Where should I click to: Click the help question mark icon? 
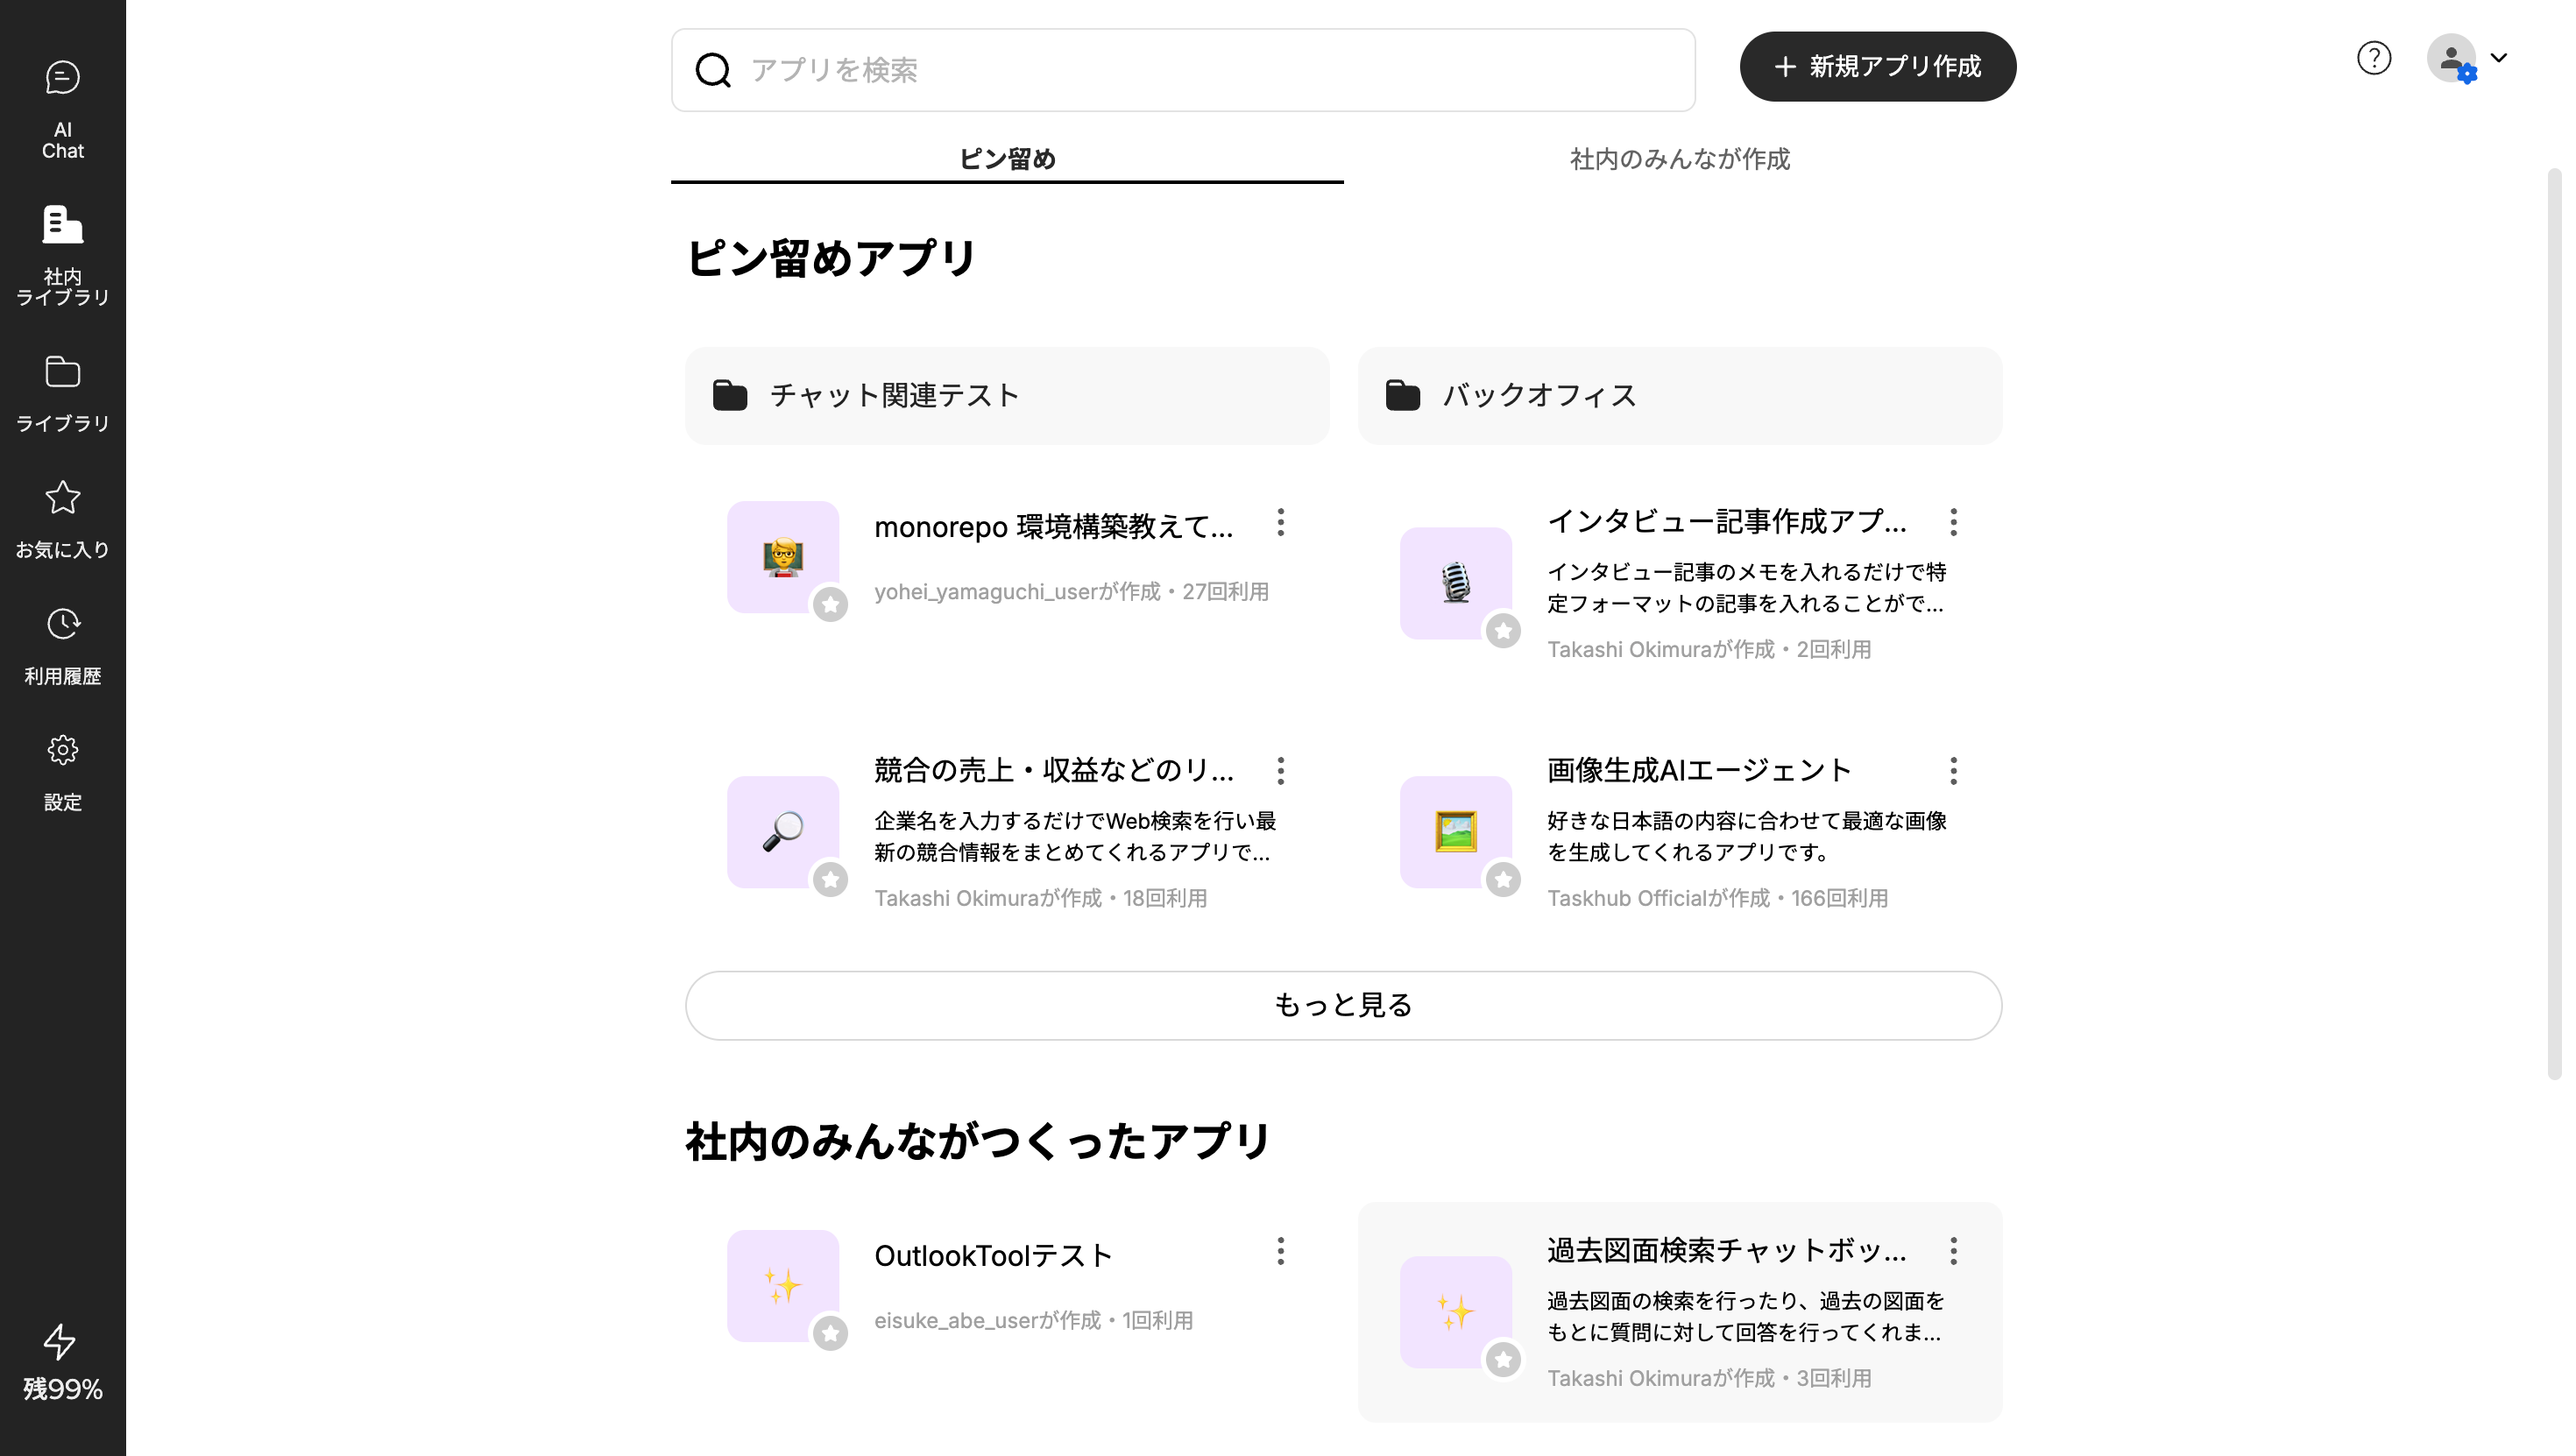[x=2373, y=58]
